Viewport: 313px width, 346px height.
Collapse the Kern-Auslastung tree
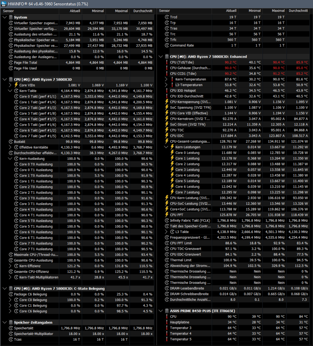click(10, 159)
